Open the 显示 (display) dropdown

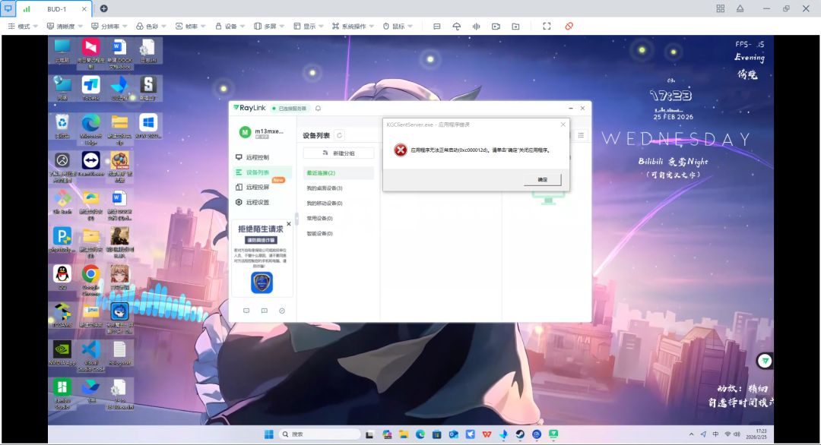coord(308,26)
